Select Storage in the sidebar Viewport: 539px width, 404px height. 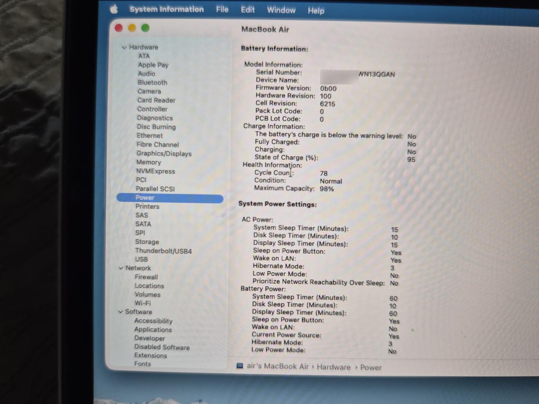coord(147,242)
